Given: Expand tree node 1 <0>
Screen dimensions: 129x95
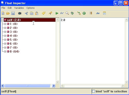Looking at the screenshot, I should (x=5, y=24).
